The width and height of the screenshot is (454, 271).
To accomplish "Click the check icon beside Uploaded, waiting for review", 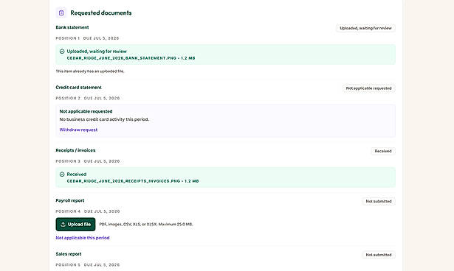I will click(x=62, y=52).
